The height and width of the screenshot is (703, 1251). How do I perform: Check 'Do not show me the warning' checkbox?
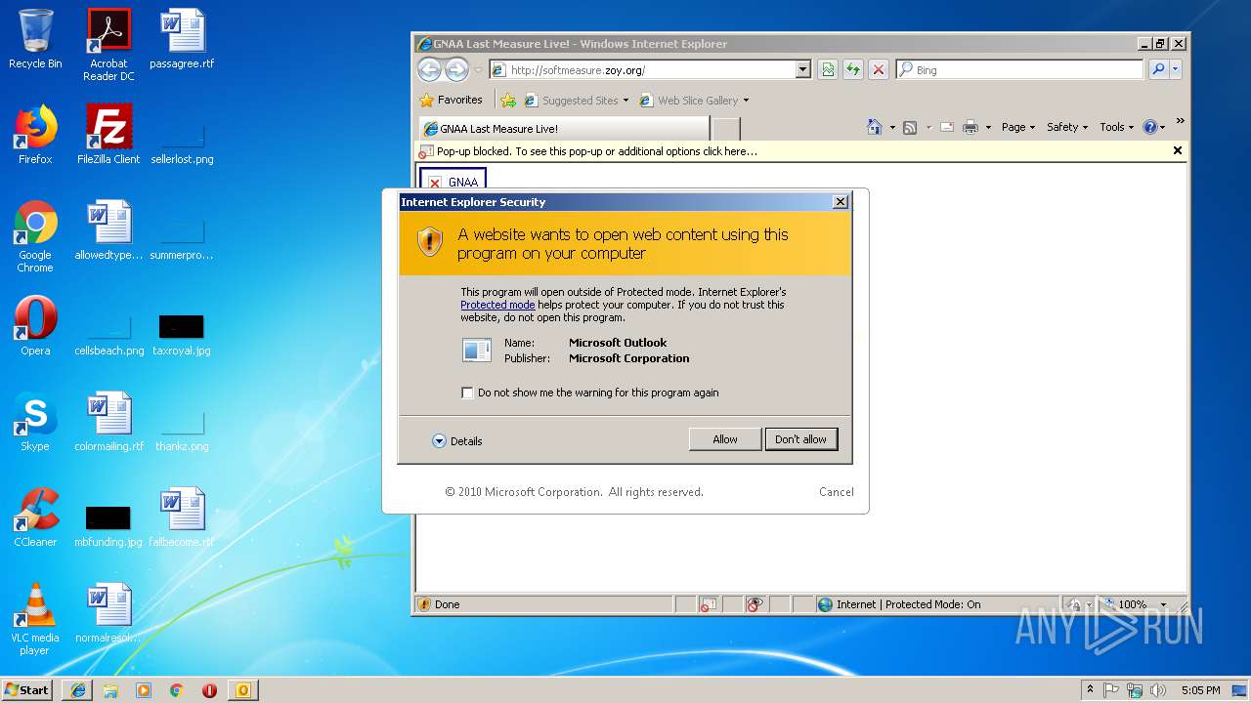point(467,393)
